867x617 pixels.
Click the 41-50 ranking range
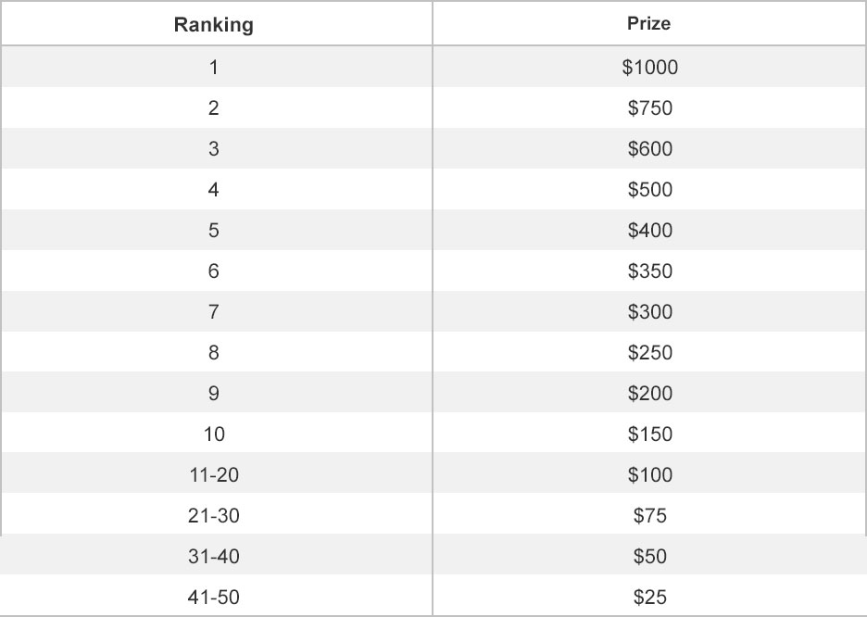[x=214, y=598]
